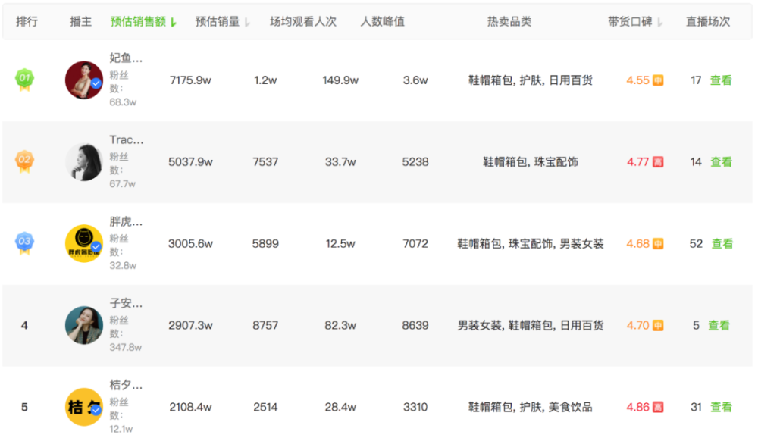Open the Trac... streamer's black-and-white avatar
758x441 pixels.
pyautogui.click(x=84, y=162)
